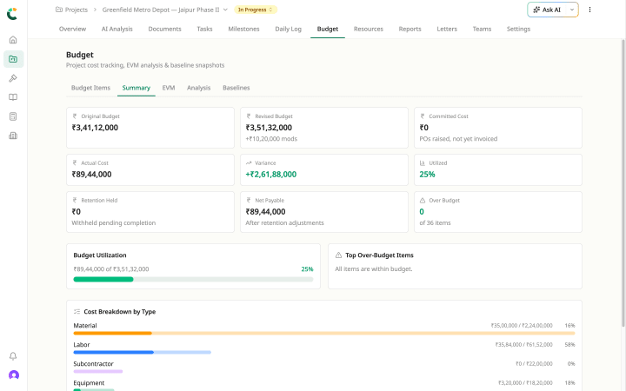Click the Utilized chart icon
This screenshot has height=391, width=626.
pyautogui.click(x=423, y=162)
